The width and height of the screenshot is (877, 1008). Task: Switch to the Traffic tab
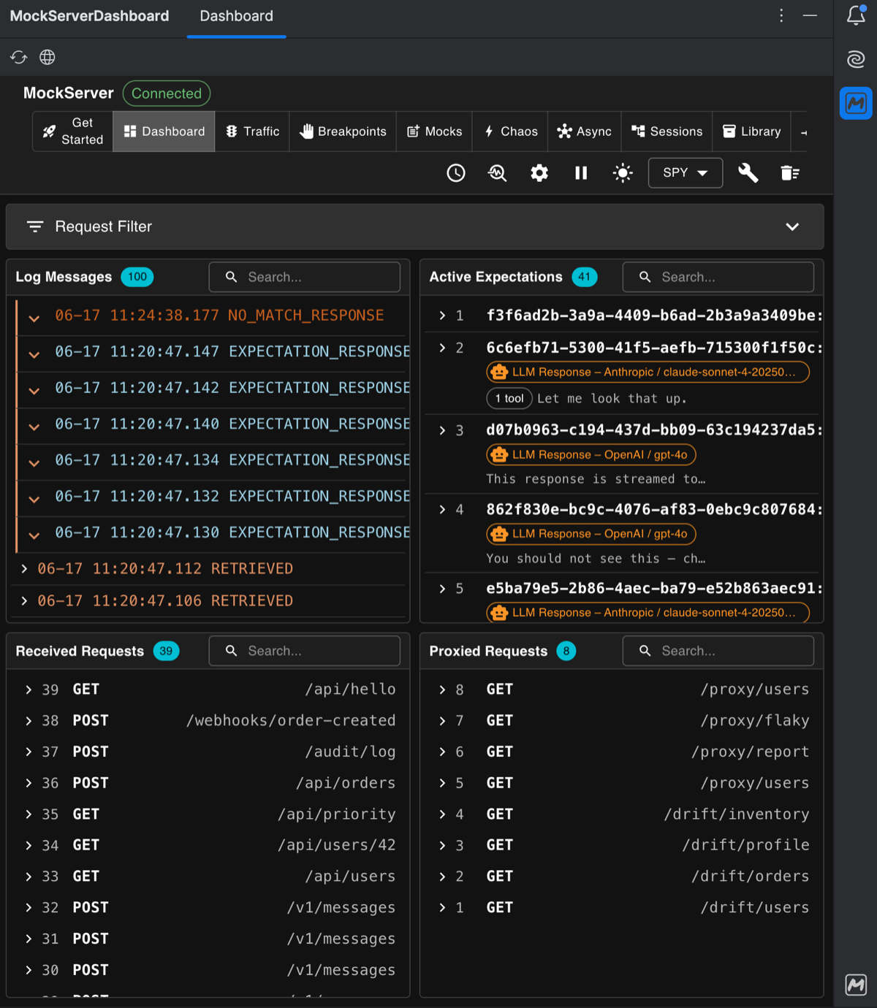(252, 131)
